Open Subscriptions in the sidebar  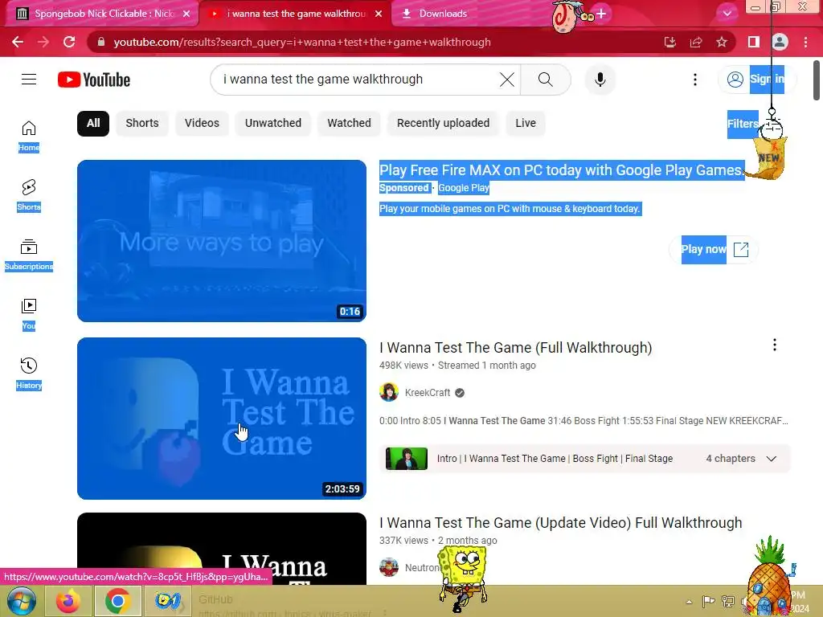(x=29, y=255)
